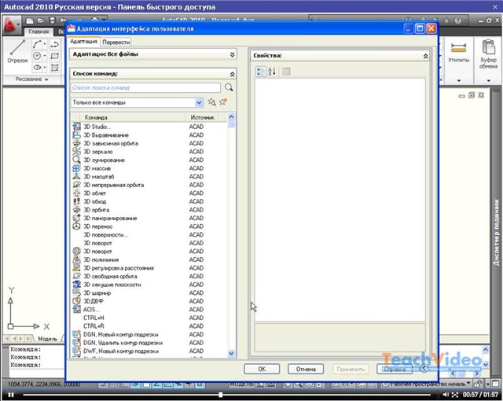Select the ellipse tool in Рисование panel
Screen dimensions: 503x401
coord(37,68)
